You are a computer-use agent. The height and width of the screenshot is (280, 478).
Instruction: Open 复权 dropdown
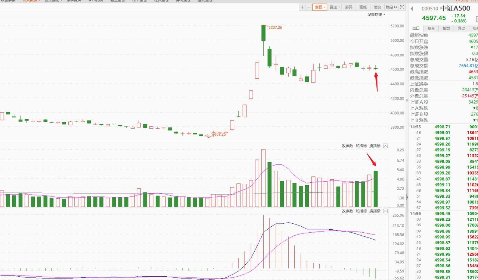coord(320,7)
